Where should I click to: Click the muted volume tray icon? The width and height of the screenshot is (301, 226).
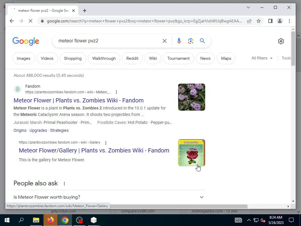pos(263,220)
